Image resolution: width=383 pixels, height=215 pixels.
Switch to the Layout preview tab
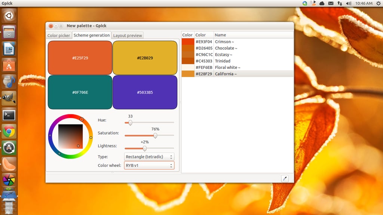pyautogui.click(x=128, y=36)
